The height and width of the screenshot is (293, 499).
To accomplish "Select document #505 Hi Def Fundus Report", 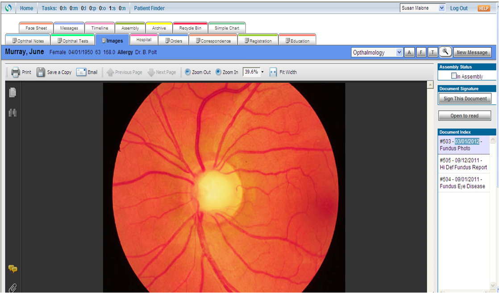I will pos(463,164).
